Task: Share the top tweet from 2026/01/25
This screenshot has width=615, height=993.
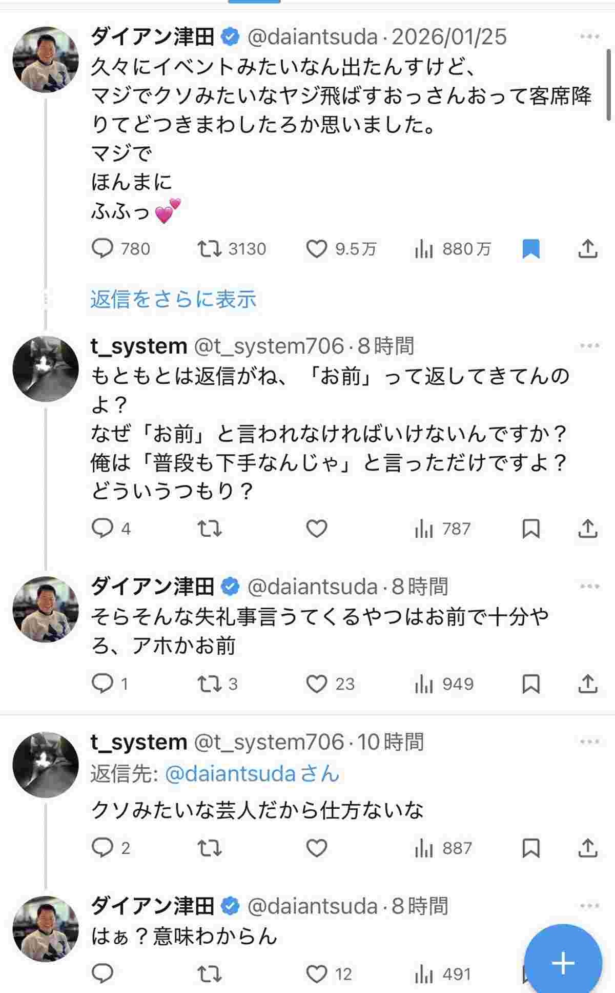Action: pyautogui.click(x=587, y=249)
